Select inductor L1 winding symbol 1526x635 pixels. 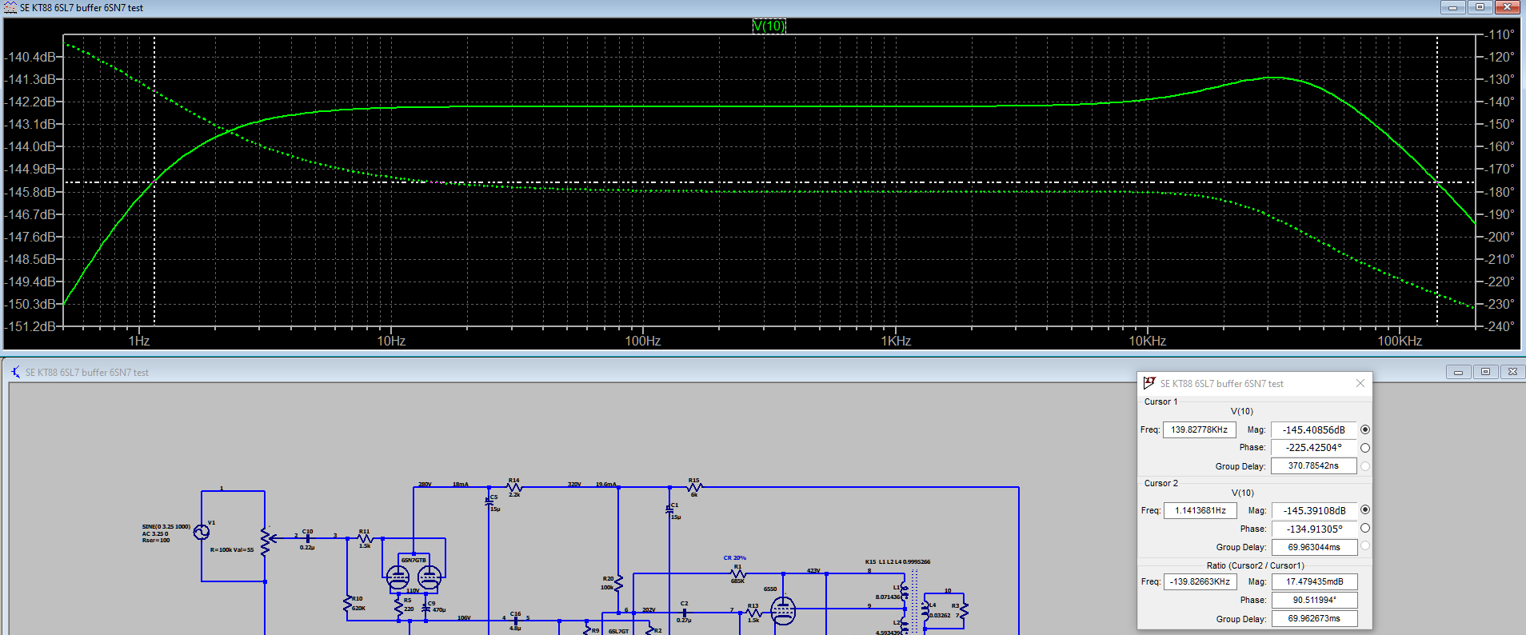(905, 593)
